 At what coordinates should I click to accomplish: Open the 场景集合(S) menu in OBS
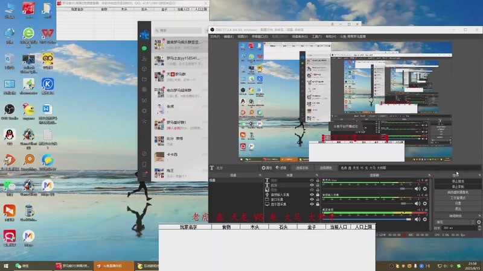coord(299,37)
